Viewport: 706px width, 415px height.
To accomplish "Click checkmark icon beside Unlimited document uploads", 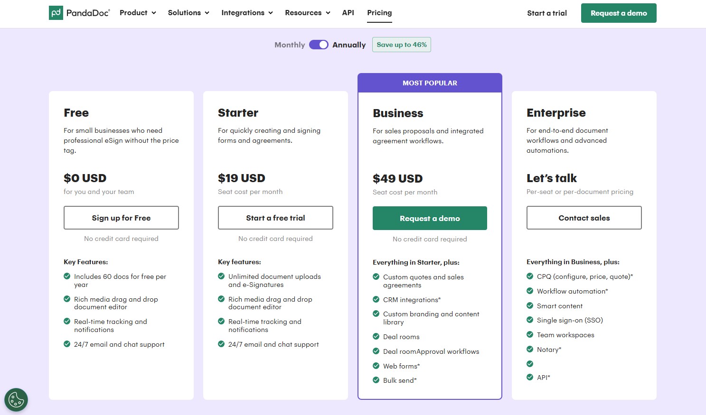I will [x=221, y=276].
